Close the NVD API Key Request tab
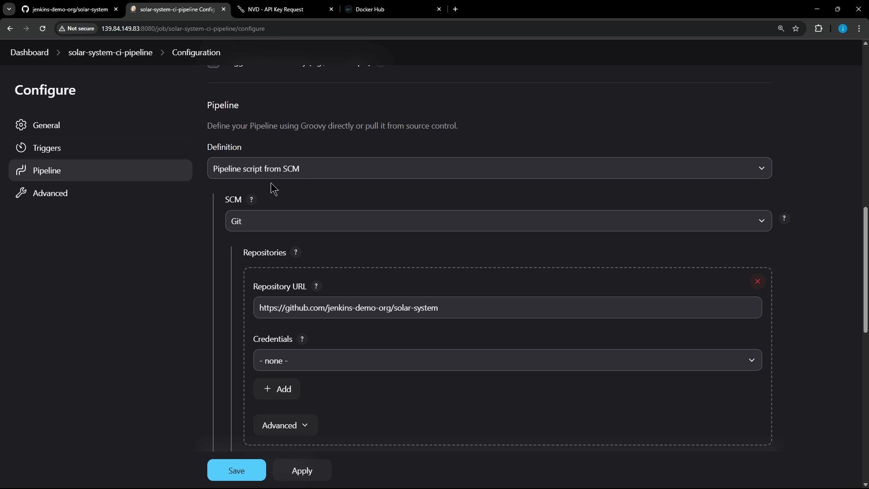The height and width of the screenshot is (489, 869). pyautogui.click(x=331, y=9)
